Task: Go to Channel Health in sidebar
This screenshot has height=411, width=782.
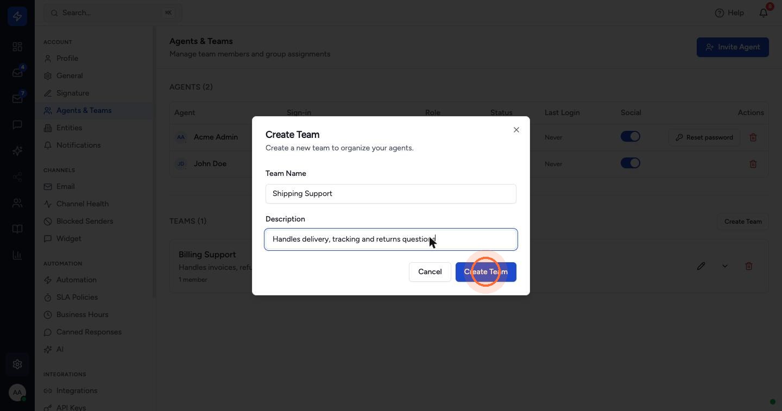Action: click(83, 204)
